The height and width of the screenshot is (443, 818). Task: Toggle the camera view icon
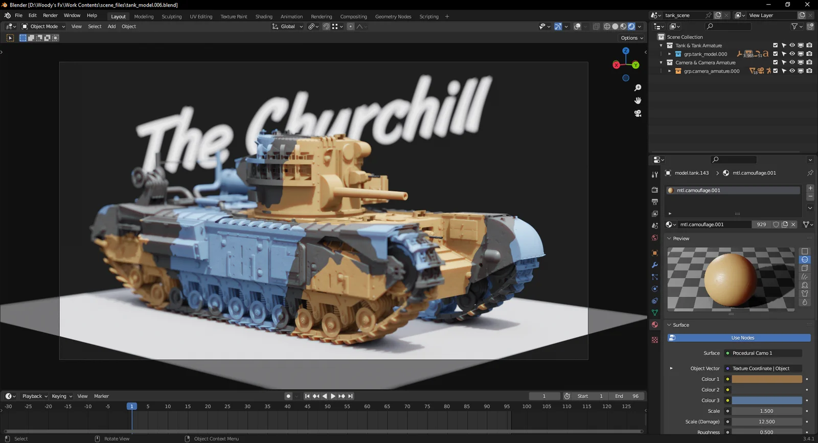point(638,114)
